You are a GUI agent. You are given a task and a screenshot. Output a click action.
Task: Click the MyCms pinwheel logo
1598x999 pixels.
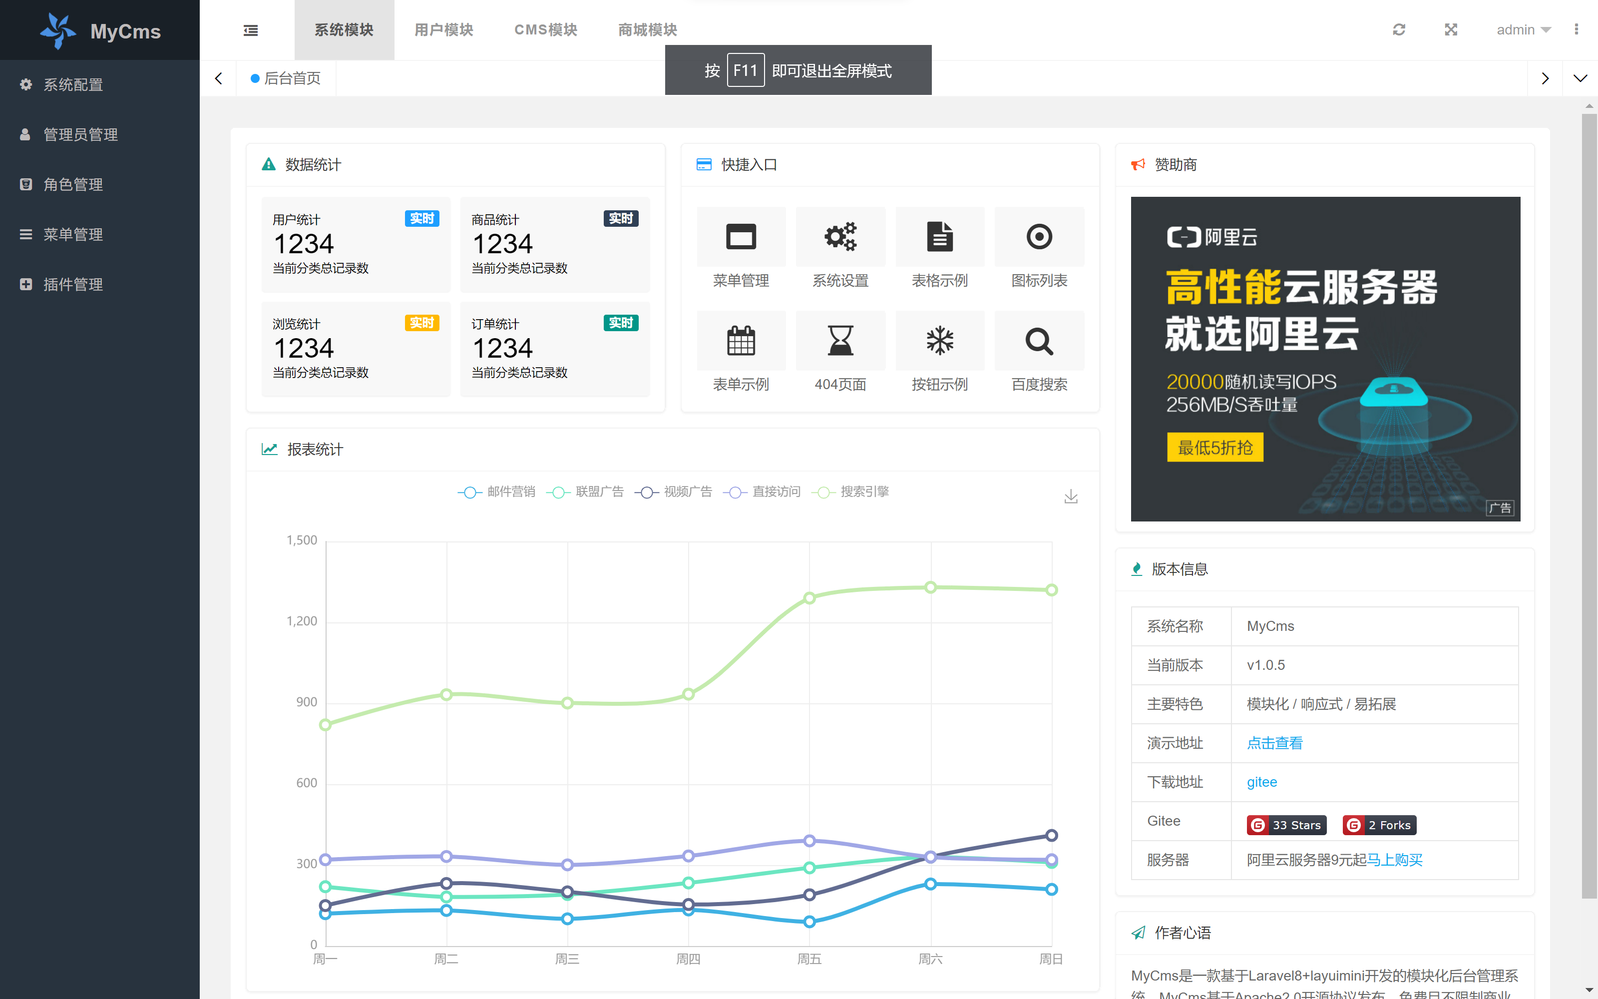[x=57, y=30]
